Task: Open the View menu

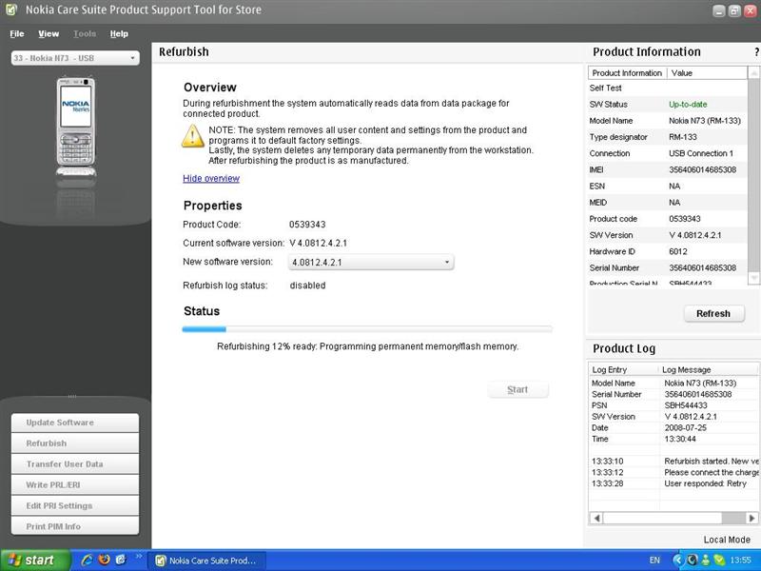Action: (49, 33)
